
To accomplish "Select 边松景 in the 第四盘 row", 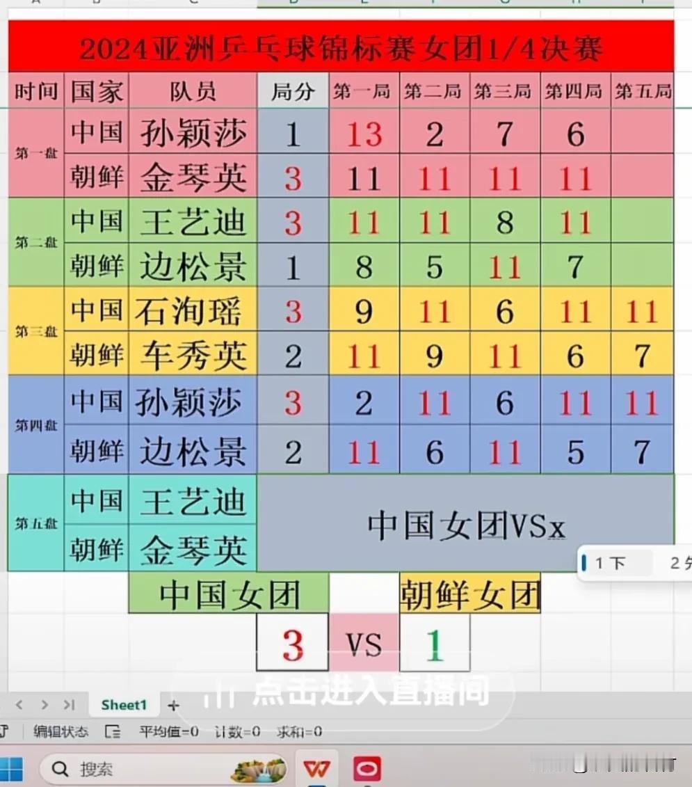I will [x=193, y=450].
